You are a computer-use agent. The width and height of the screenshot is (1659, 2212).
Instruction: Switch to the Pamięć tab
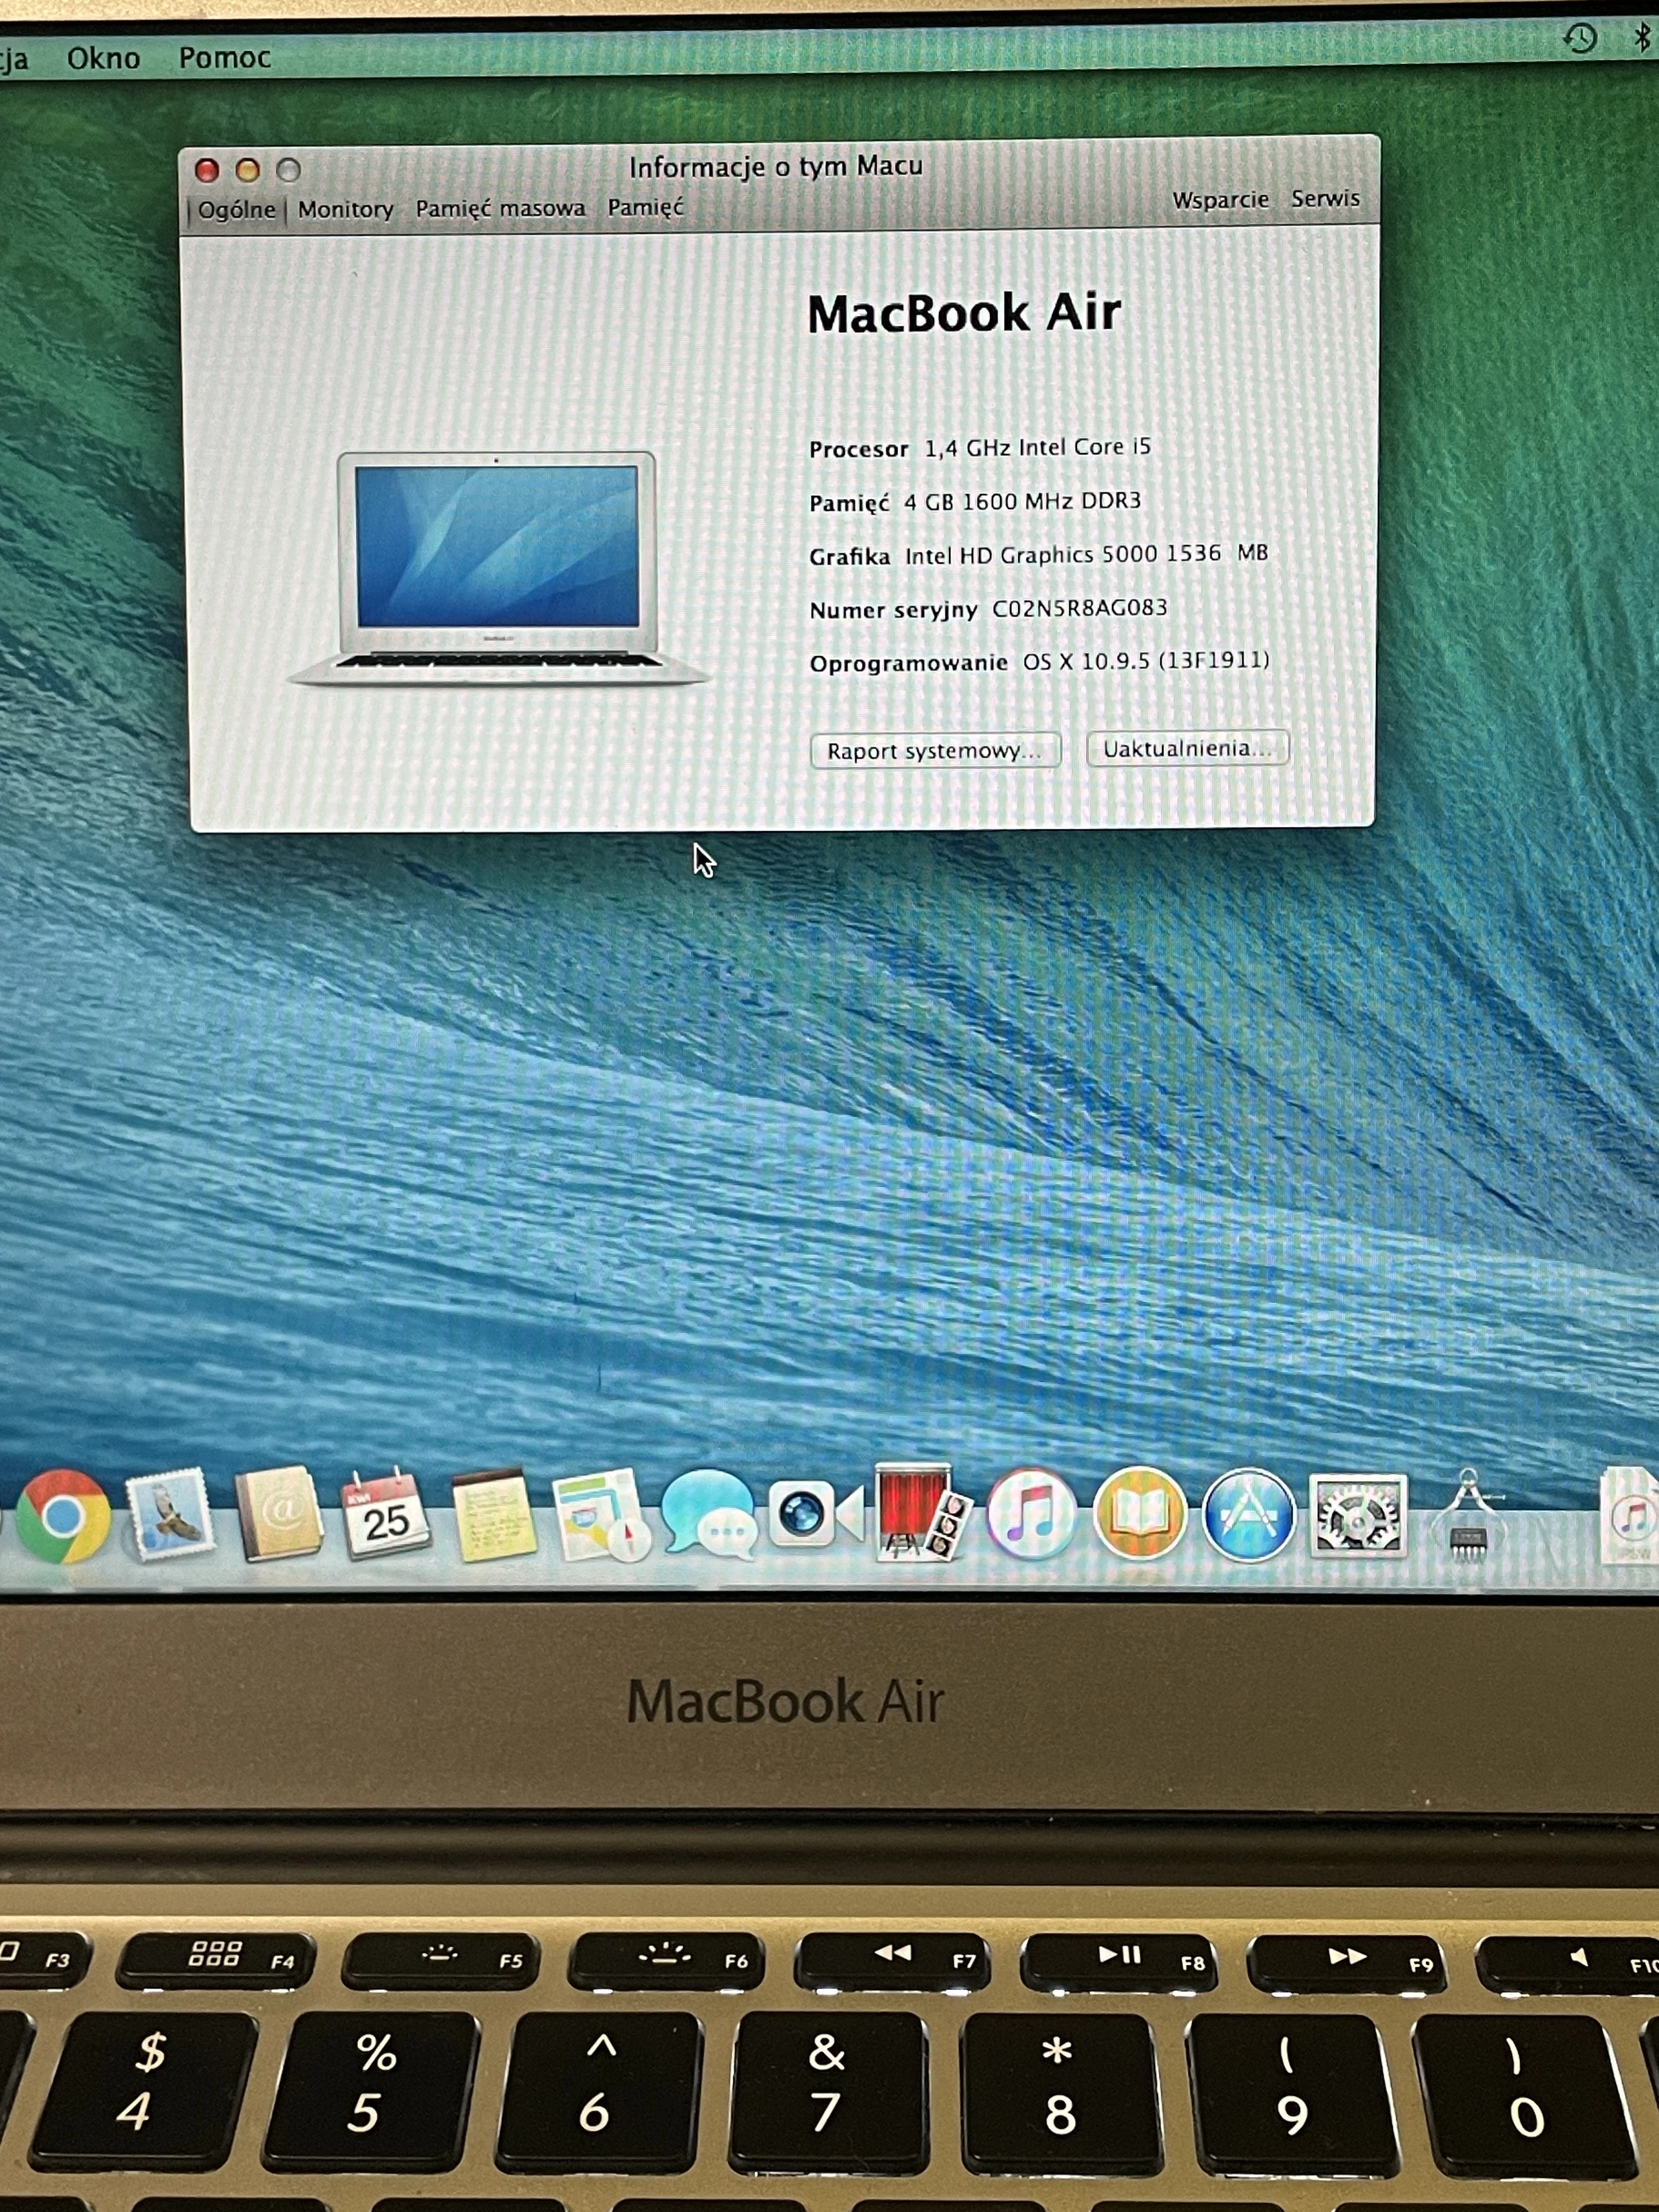point(645,207)
